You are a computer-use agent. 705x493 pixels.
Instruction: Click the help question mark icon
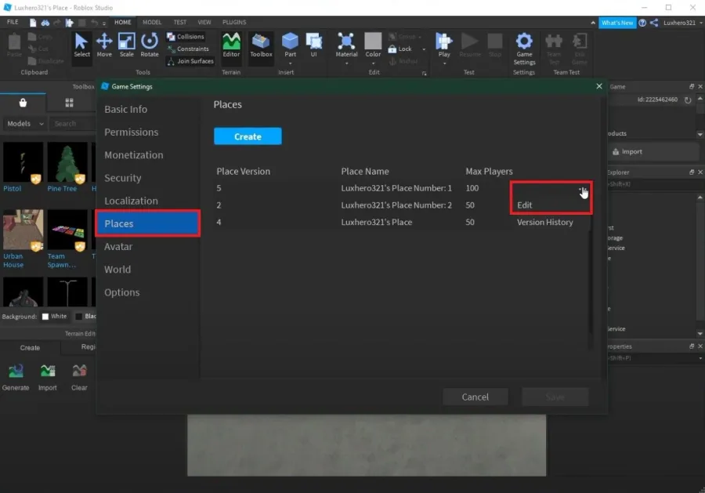tap(642, 23)
